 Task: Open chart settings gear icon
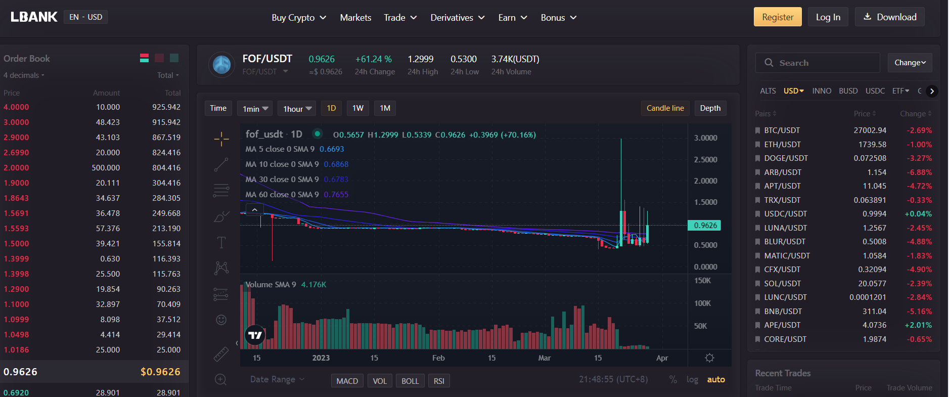click(x=709, y=358)
